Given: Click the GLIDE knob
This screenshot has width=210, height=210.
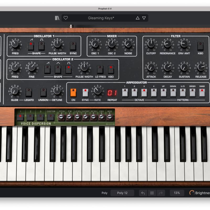Looking at the screenshot, I should [x=15, y=91].
